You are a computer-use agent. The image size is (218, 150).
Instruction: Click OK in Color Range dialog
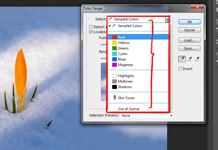189,22
